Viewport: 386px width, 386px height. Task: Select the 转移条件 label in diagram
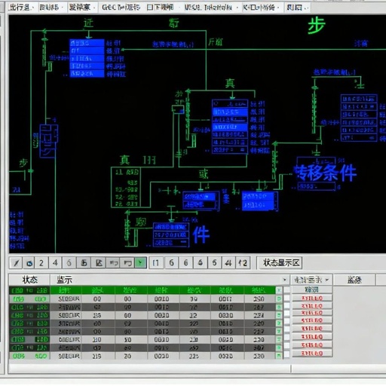pyautogui.click(x=326, y=173)
